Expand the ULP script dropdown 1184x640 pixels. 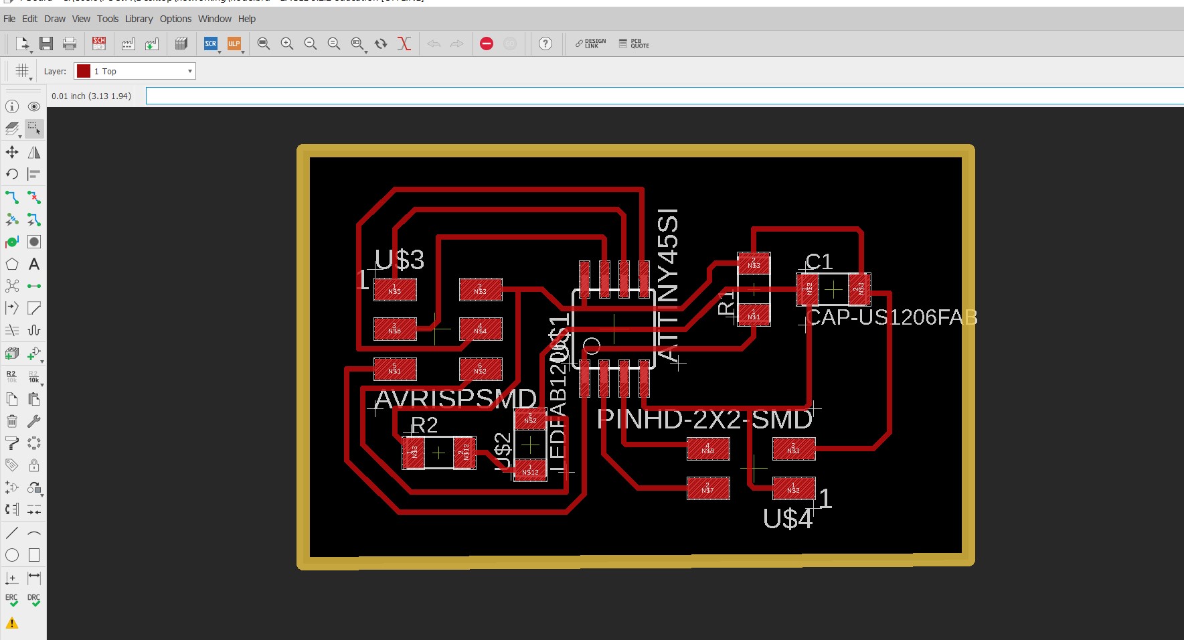[242, 52]
